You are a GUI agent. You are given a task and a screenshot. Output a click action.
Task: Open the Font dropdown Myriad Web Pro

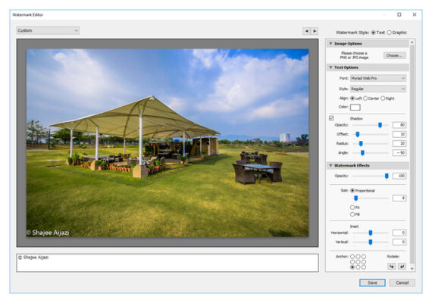378,78
